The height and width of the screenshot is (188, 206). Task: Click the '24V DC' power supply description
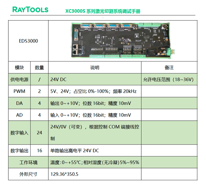click(x=59, y=80)
